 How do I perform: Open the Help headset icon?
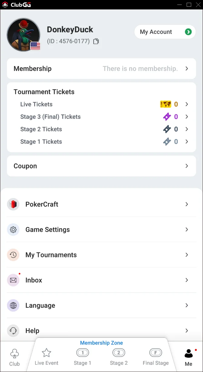(13, 331)
